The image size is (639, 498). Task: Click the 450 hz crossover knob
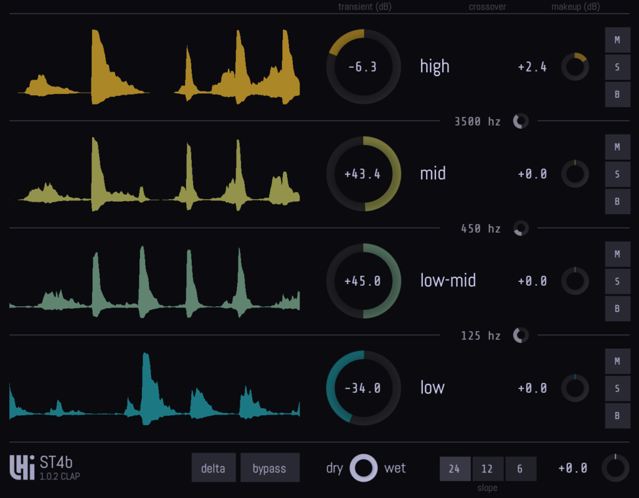pos(521,228)
